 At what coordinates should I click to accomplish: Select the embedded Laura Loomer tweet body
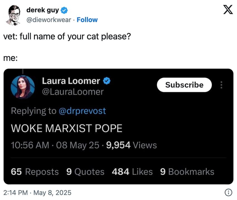(66, 128)
